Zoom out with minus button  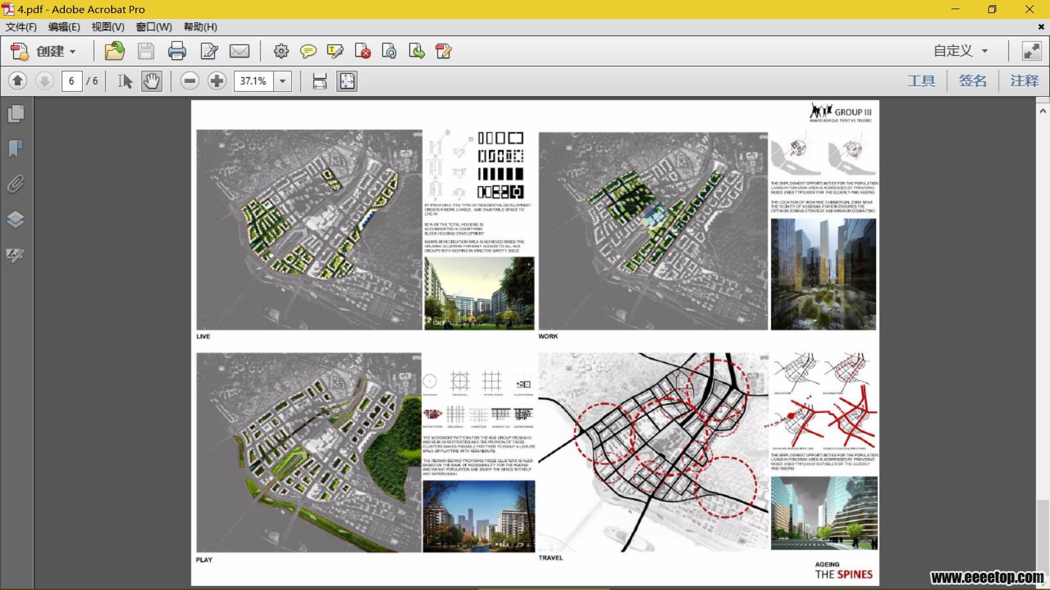[190, 81]
